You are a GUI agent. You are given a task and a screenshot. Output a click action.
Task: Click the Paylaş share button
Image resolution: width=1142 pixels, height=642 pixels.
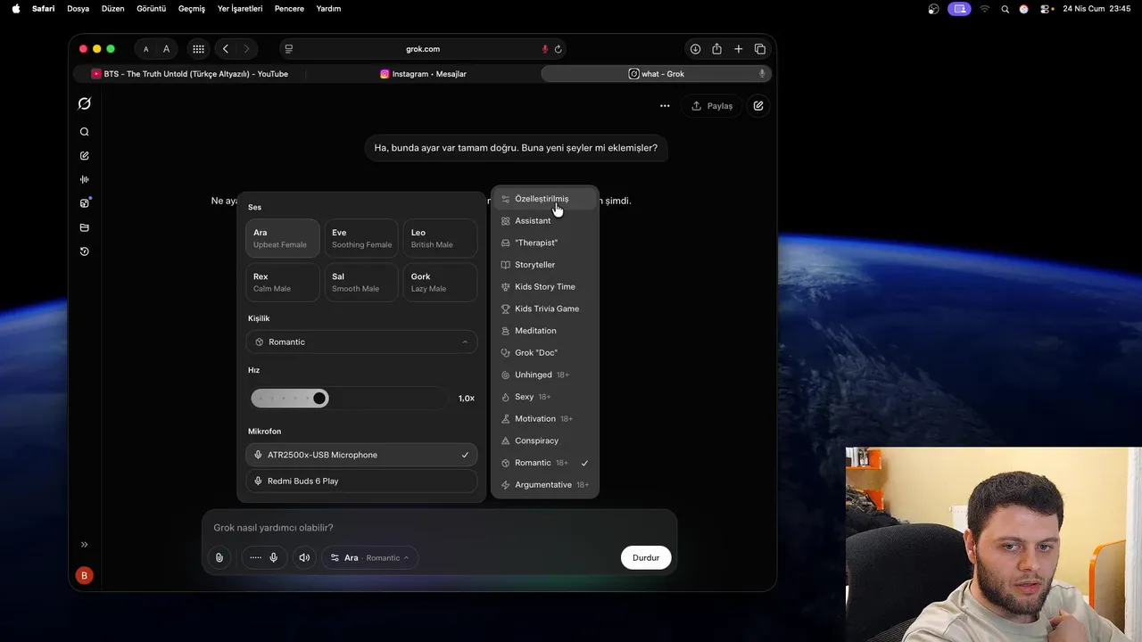712,105
